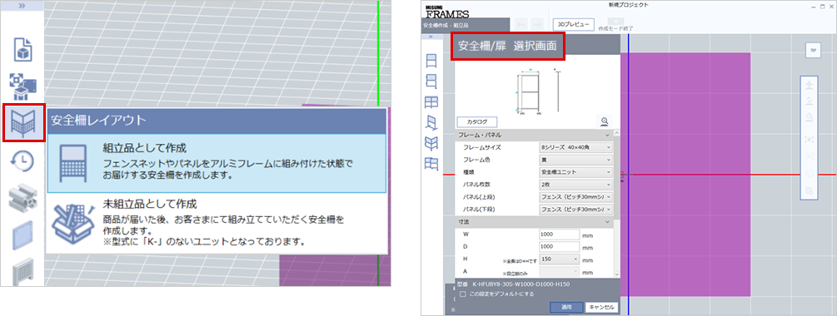Image resolution: width=837 pixels, height=316 pixels.
Task: Select the single fence unit icon at the sidebar top
Action: [431, 62]
